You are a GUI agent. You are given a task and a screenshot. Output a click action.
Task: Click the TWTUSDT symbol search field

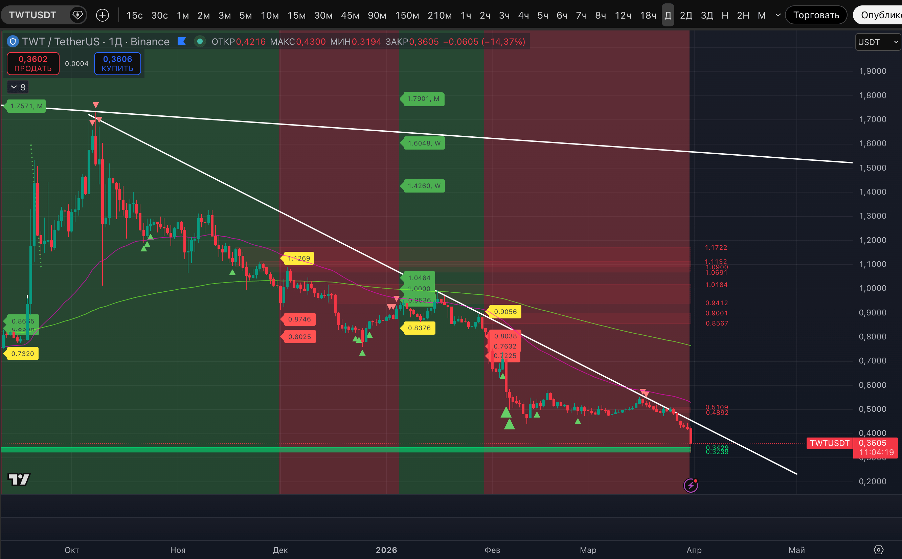[32, 15]
